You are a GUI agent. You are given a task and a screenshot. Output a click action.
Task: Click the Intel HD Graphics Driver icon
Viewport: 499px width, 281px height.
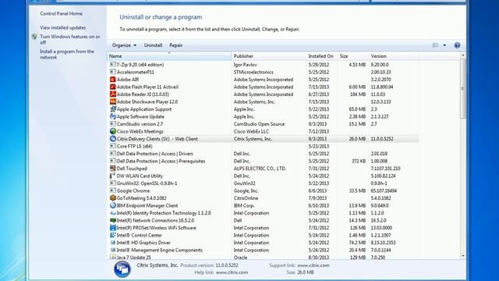click(112, 243)
